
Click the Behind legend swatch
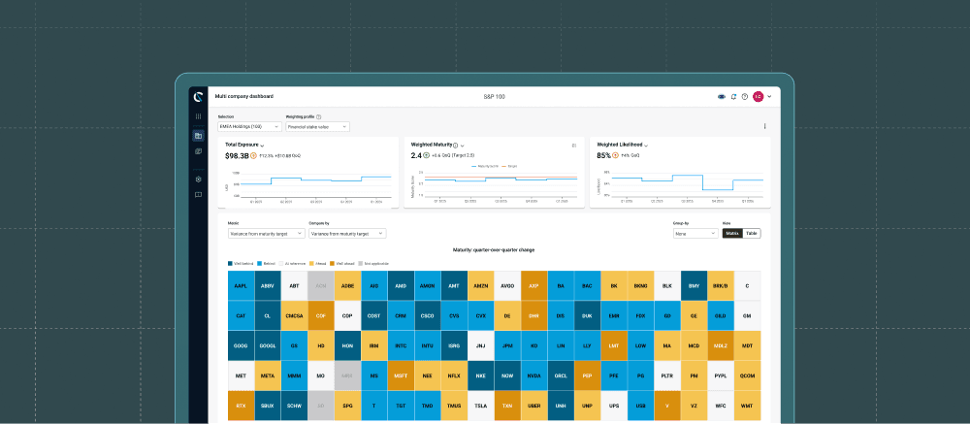(259, 264)
